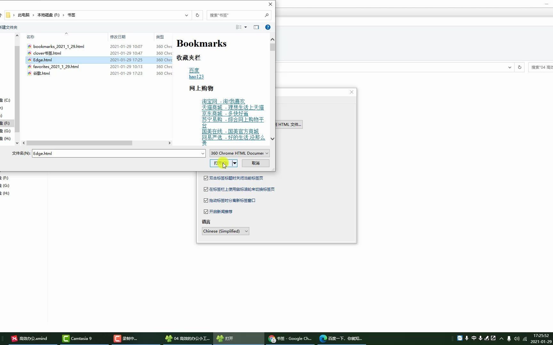Click the clover书签.html file icon

coord(29,53)
